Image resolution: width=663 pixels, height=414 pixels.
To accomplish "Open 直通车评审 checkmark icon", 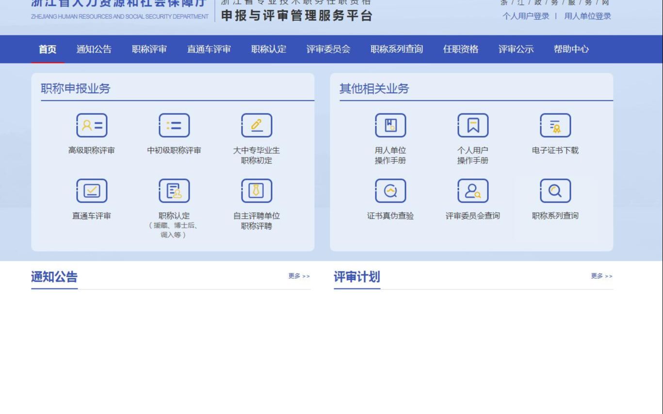I will [x=92, y=191].
